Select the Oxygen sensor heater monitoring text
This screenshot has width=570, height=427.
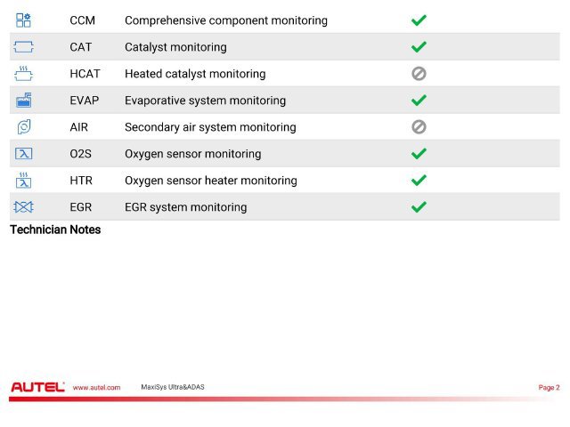[211, 181]
